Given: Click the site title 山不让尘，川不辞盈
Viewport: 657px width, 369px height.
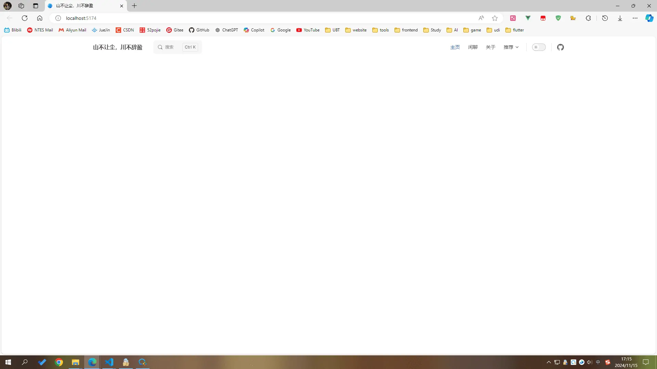Looking at the screenshot, I should point(117,47).
